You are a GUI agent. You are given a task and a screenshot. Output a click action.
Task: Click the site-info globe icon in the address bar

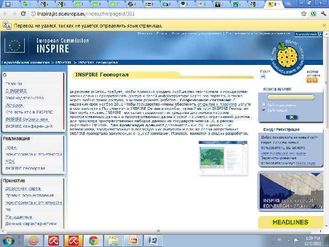tap(33, 14)
